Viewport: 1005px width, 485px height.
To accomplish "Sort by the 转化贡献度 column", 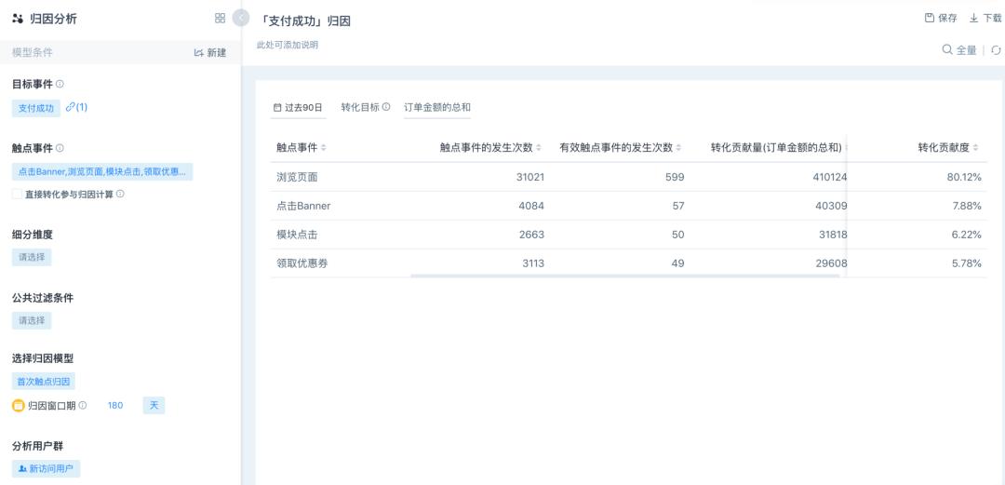I will click(948, 148).
